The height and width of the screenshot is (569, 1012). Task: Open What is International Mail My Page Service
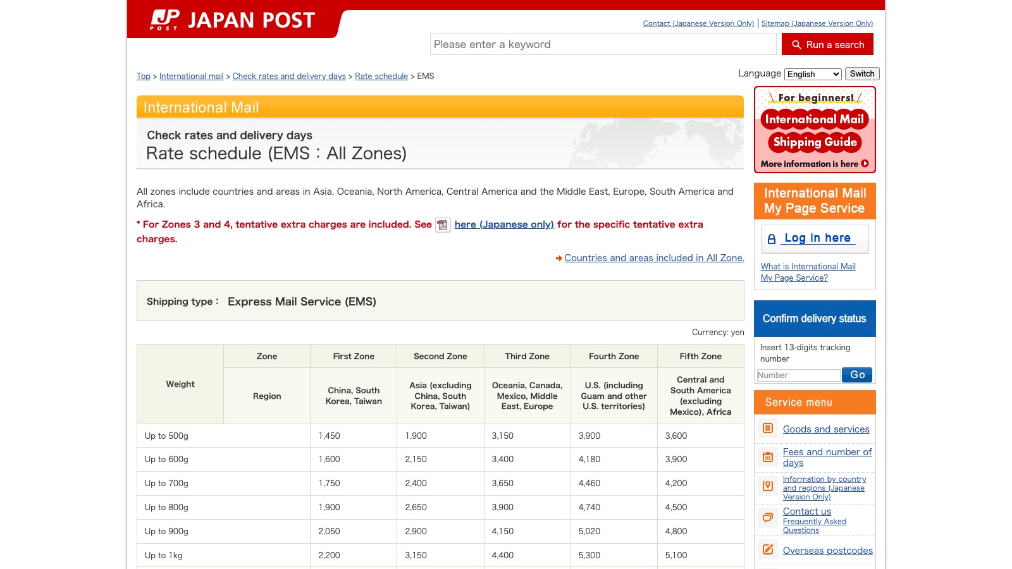(808, 272)
